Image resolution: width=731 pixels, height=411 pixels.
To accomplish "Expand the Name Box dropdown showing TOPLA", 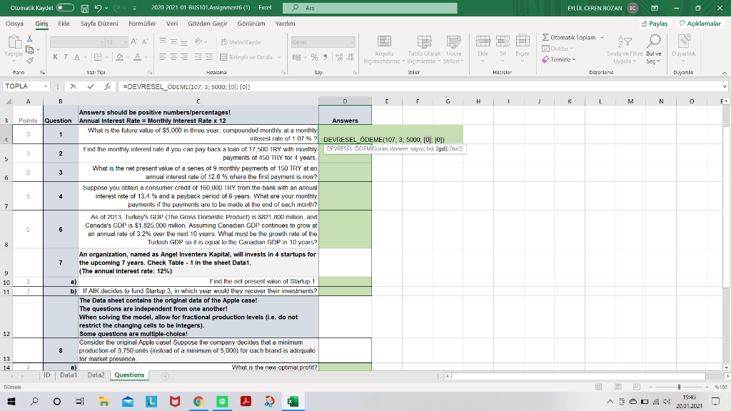I will pyautogui.click(x=46, y=86).
